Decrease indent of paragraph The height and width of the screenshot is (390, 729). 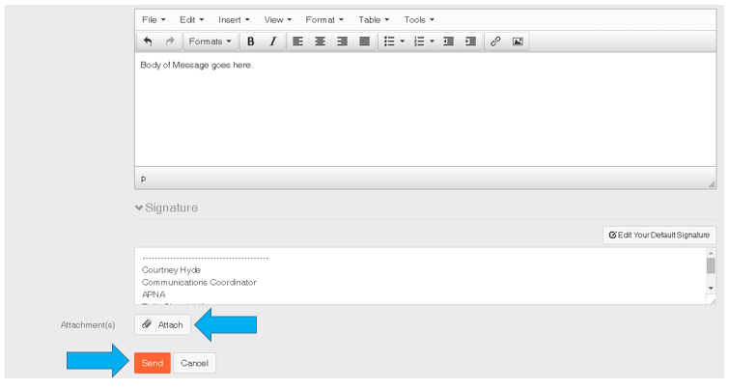(449, 42)
